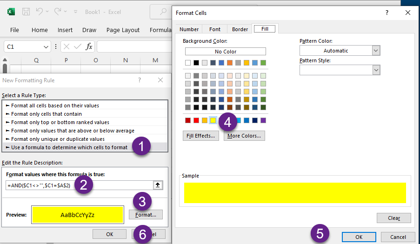Collapse dialog using the formula range selector icon
This screenshot has height=244, width=420.
(x=158, y=185)
